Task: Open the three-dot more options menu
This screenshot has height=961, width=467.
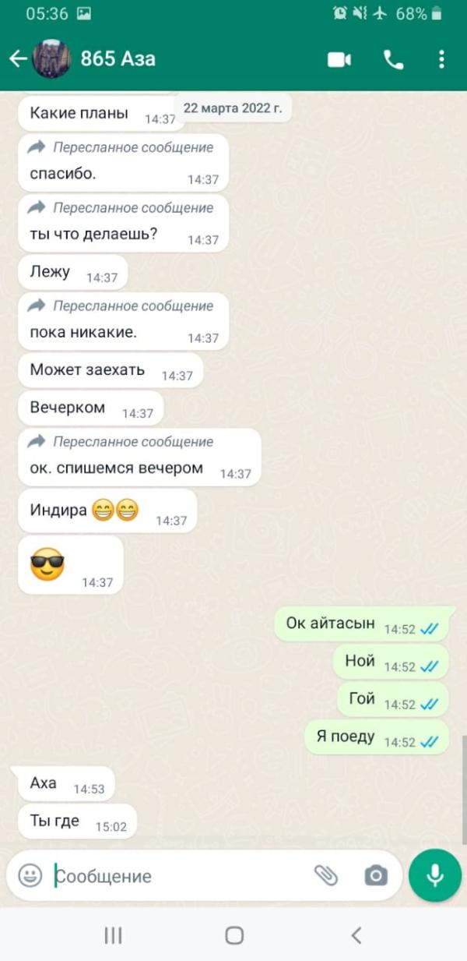Action: 441,59
